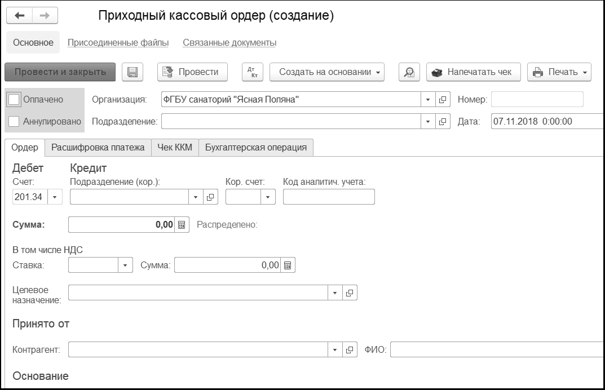The height and width of the screenshot is (390, 605).
Task: Focus the Код аналитич. учета field
Action: (x=329, y=197)
